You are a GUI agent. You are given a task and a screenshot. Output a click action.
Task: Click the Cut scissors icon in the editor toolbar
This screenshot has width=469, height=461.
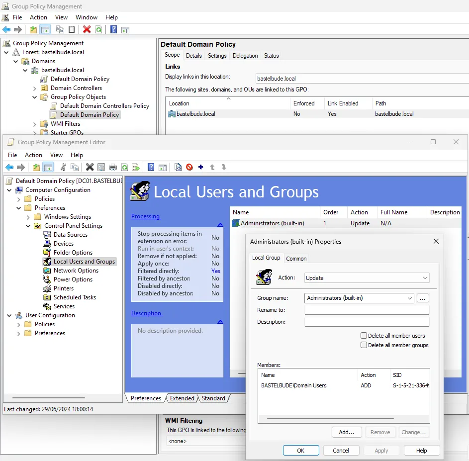63,168
